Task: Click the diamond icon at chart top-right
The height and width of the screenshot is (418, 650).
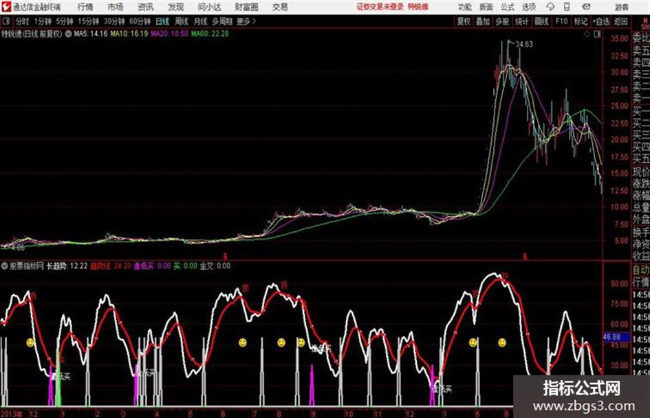Action: tap(587, 34)
